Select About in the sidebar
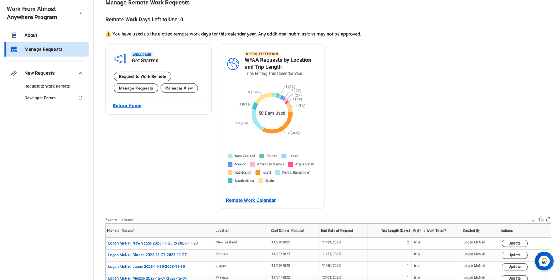Image resolution: width=554 pixels, height=280 pixels. click(x=30, y=35)
